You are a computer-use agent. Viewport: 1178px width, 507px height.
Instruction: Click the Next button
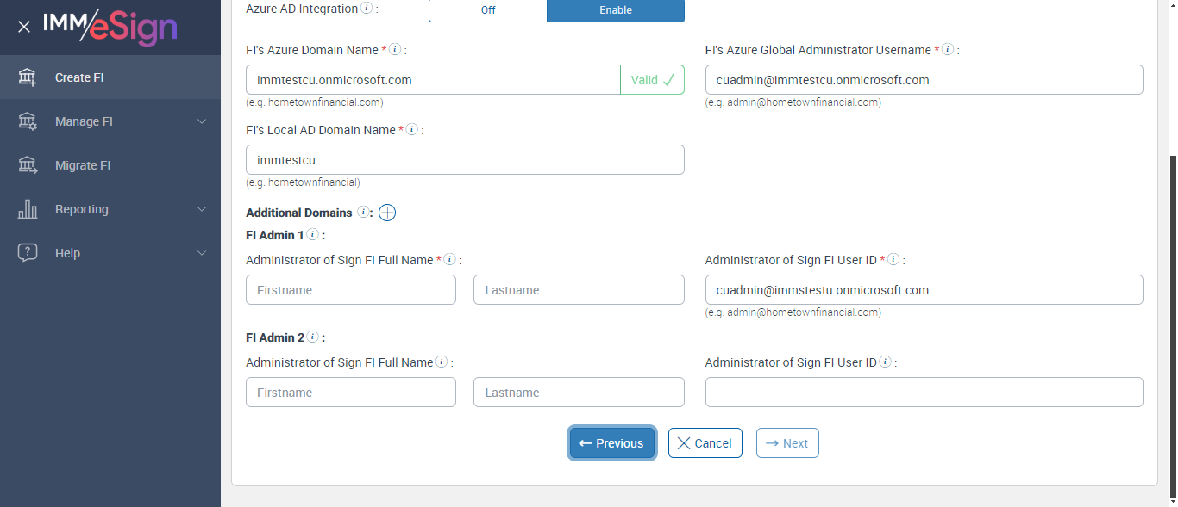(x=787, y=443)
